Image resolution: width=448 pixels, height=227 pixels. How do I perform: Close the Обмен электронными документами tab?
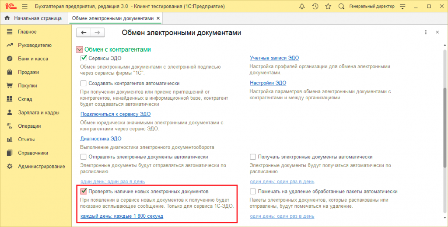coord(158,18)
